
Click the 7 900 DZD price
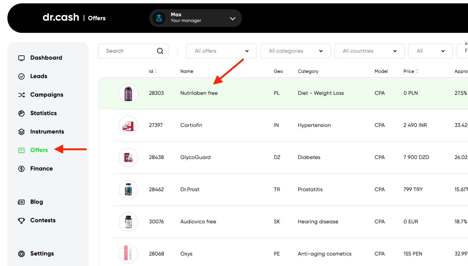(x=416, y=157)
